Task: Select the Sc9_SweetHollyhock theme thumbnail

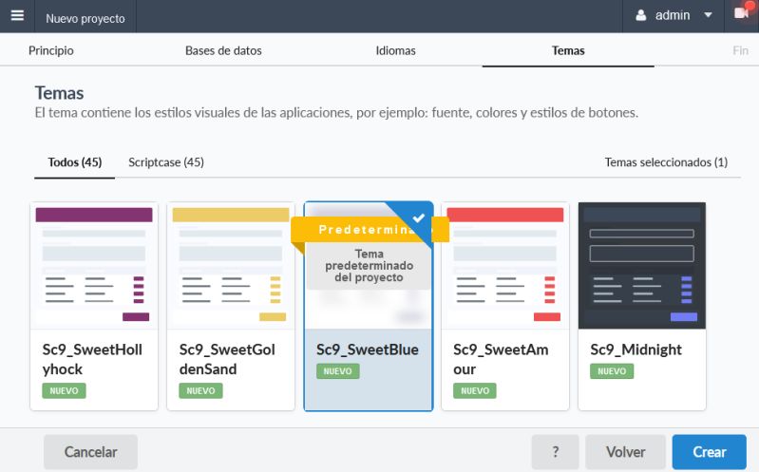Action: pos(94,266)
